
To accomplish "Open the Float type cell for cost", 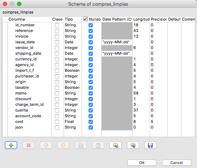I will click(x=73, y=121).
